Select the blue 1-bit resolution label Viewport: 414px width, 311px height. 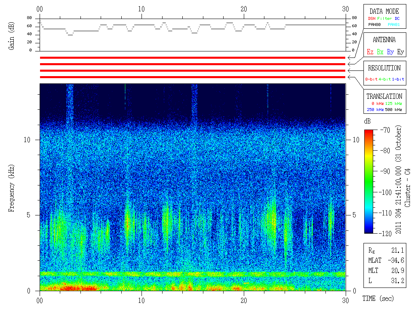[398, 79]
